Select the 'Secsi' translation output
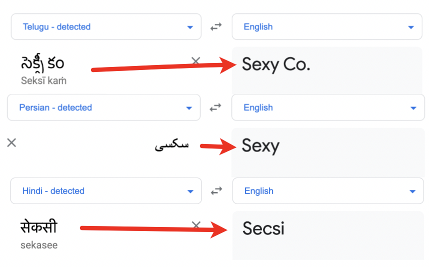This screenshot has height=267, width=429. 263,228
